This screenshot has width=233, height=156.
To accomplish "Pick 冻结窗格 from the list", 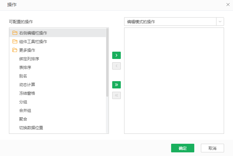I will [27, 93].
